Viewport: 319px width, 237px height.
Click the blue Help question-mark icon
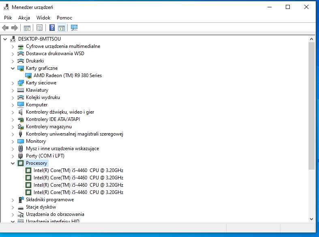pos(52,28)
